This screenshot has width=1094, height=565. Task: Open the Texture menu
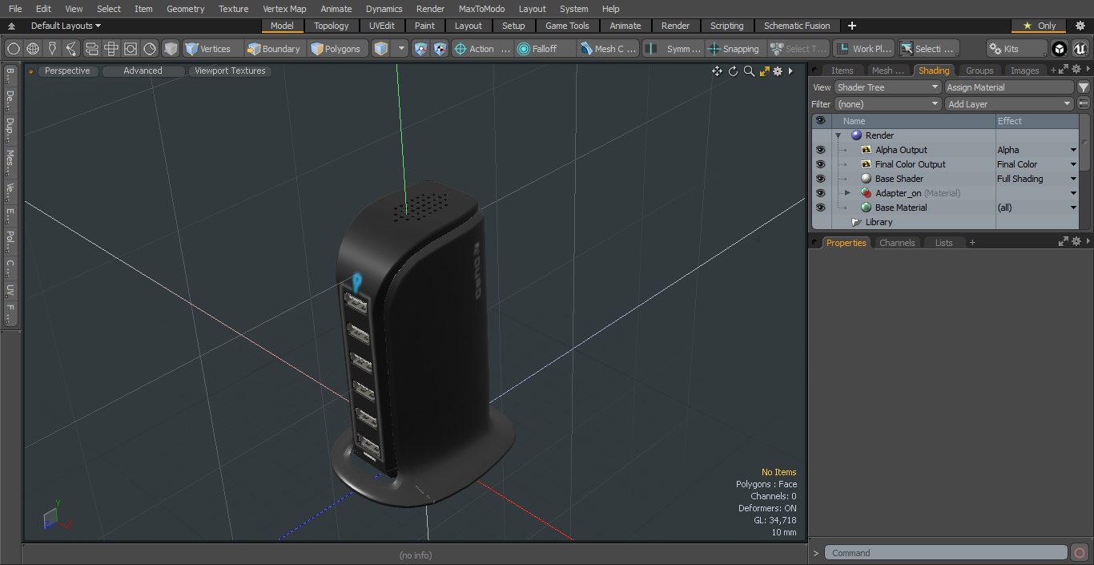tap(233, 9)
